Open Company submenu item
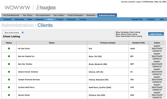This screenshot has height=99, width=167. pyautogui.click(x=7, y=19)
